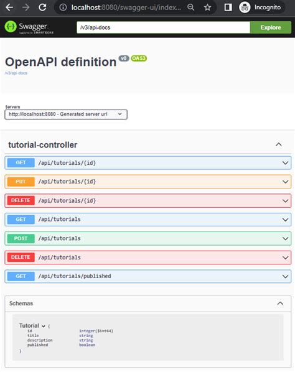Click the OAS3 badge
Image resolution: width=295 pixels, height=372 pixels.
click(x=139, y=58)
